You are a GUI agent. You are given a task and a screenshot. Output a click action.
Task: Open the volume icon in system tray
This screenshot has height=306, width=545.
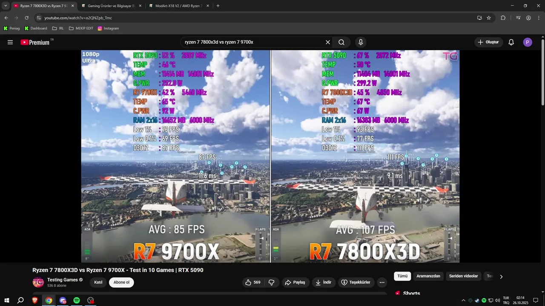497,300
